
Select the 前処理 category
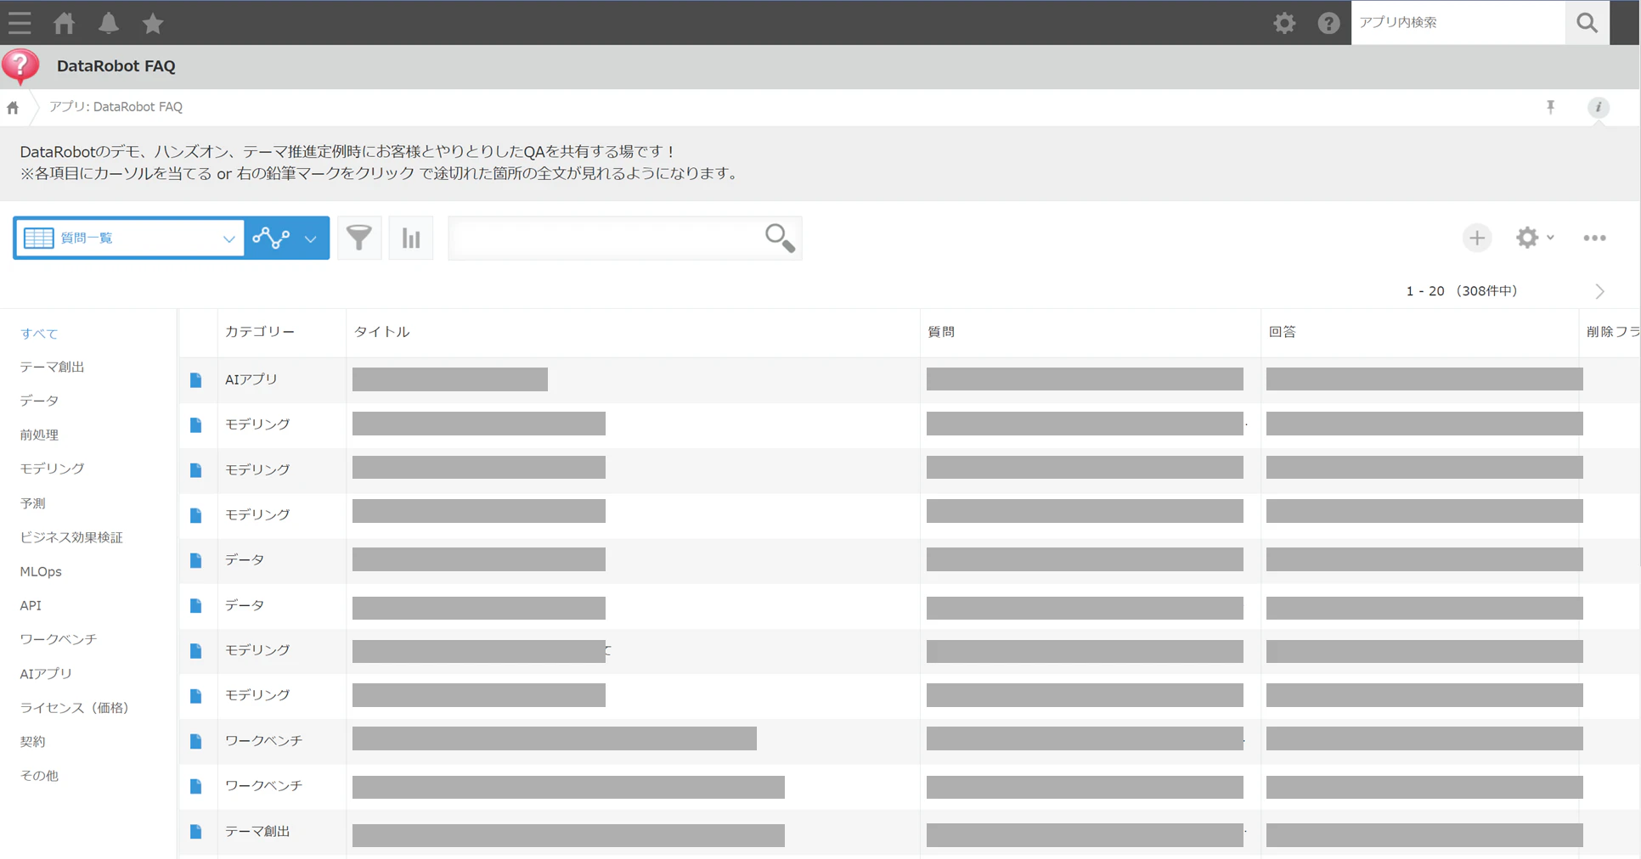(39, 435)
